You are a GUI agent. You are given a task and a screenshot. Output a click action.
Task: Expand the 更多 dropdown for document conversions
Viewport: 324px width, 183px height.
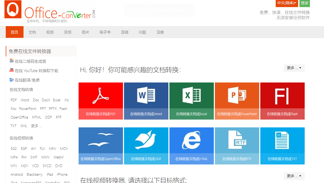tap(294, 68)
